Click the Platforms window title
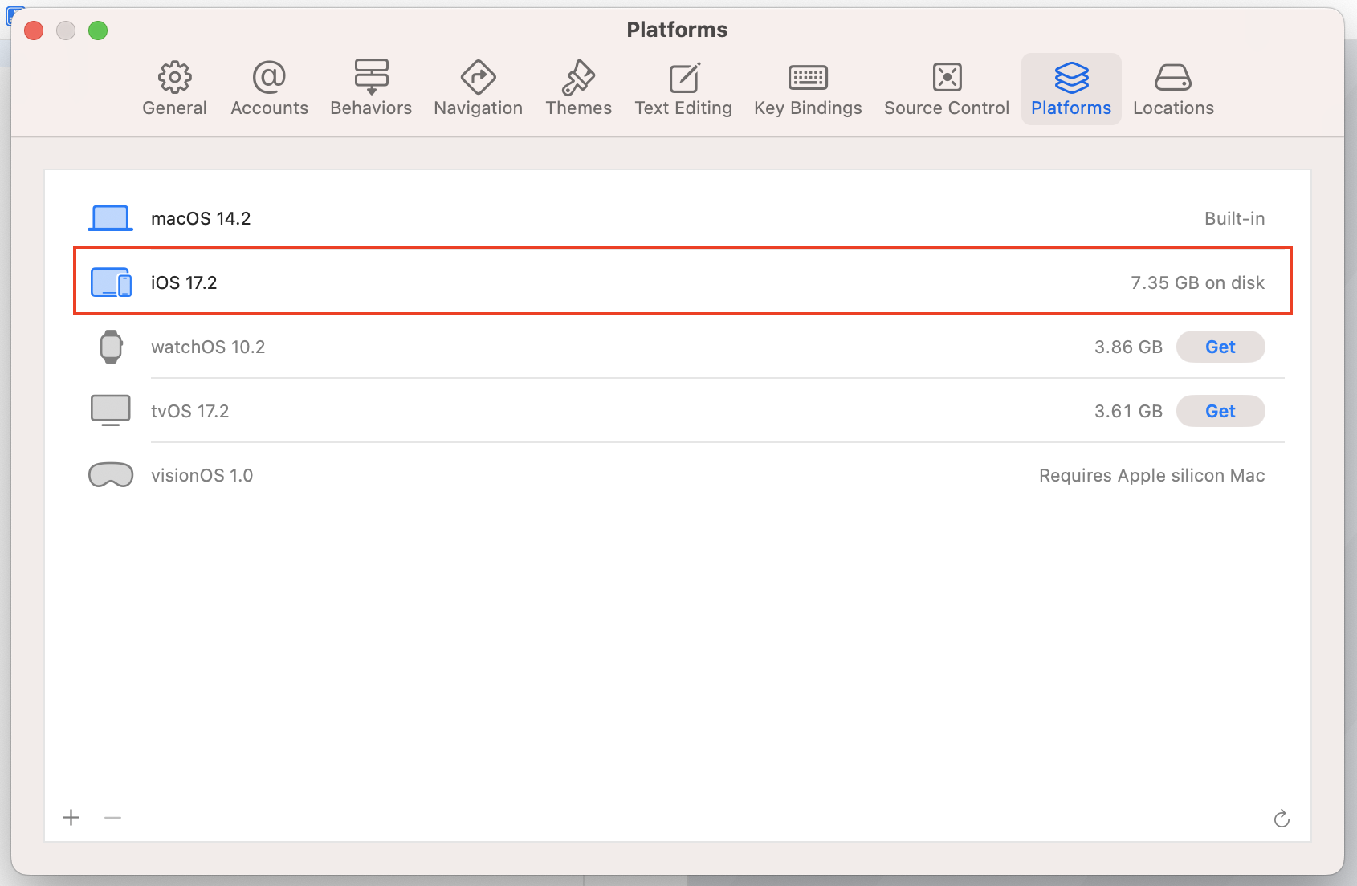The height and width of the screenshot is (886, 1357). click(x=677, y=30)
